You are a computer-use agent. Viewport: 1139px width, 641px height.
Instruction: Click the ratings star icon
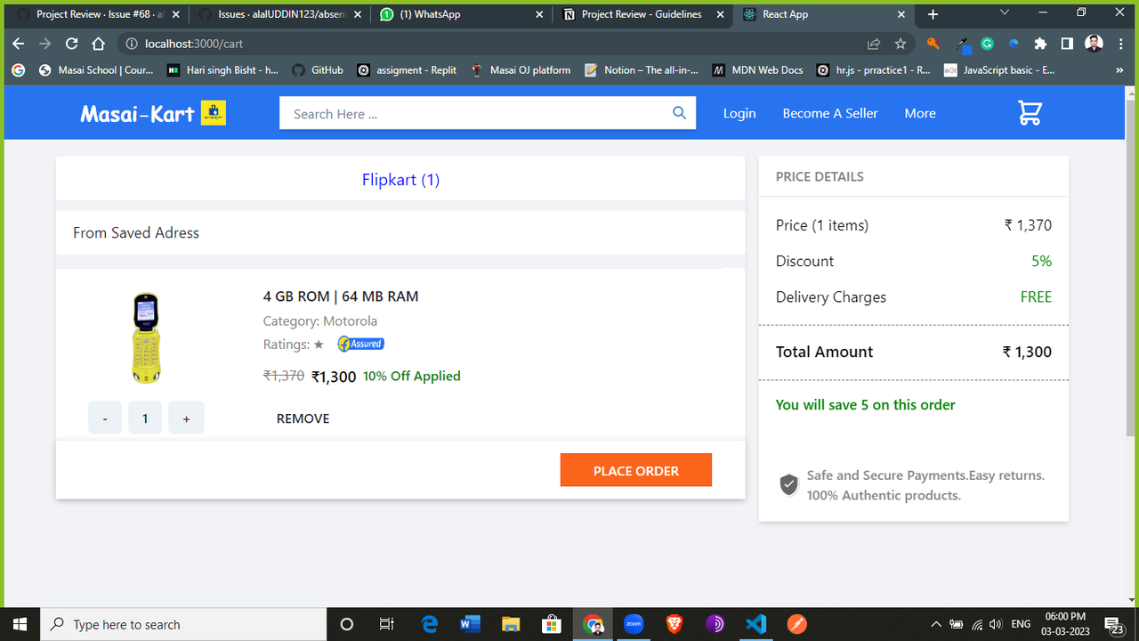click(319, 345)
